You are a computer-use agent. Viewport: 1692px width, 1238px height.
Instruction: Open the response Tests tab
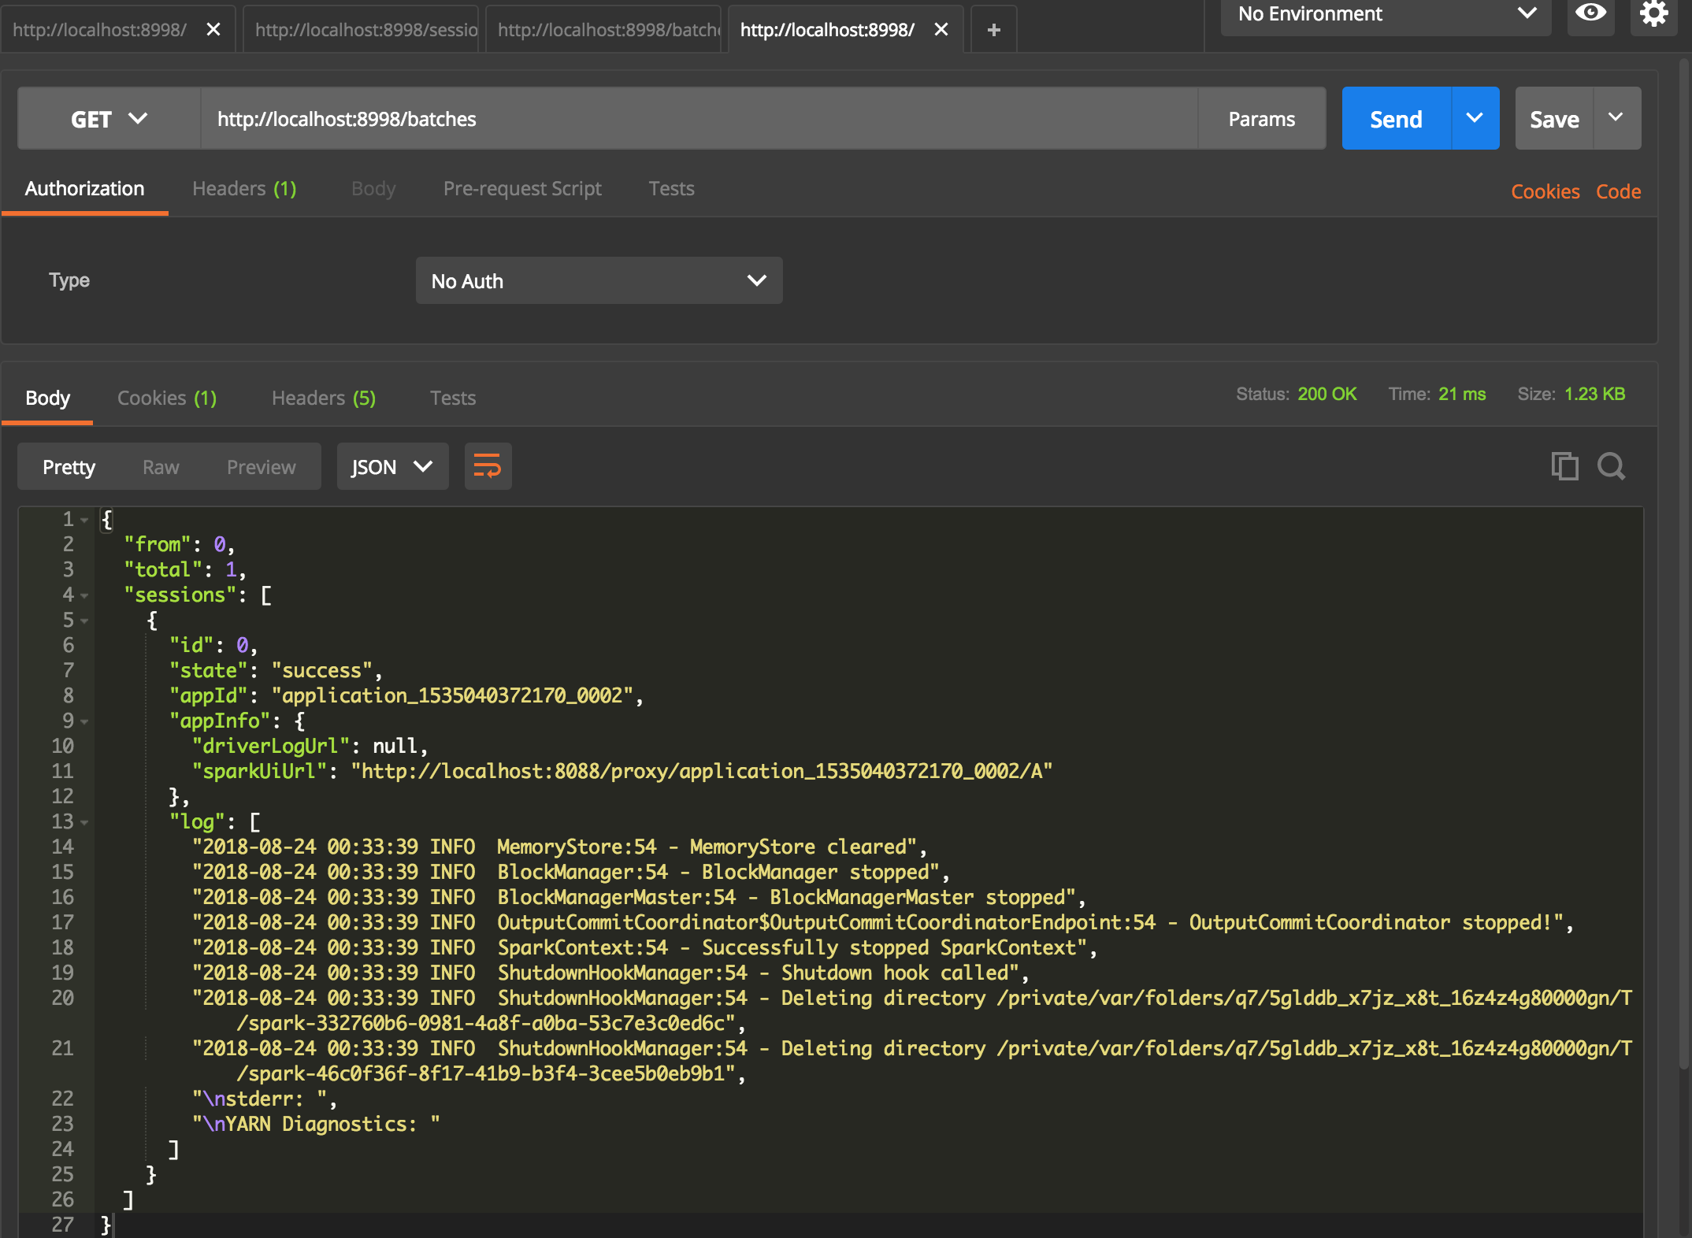click(x=453, y=398)
